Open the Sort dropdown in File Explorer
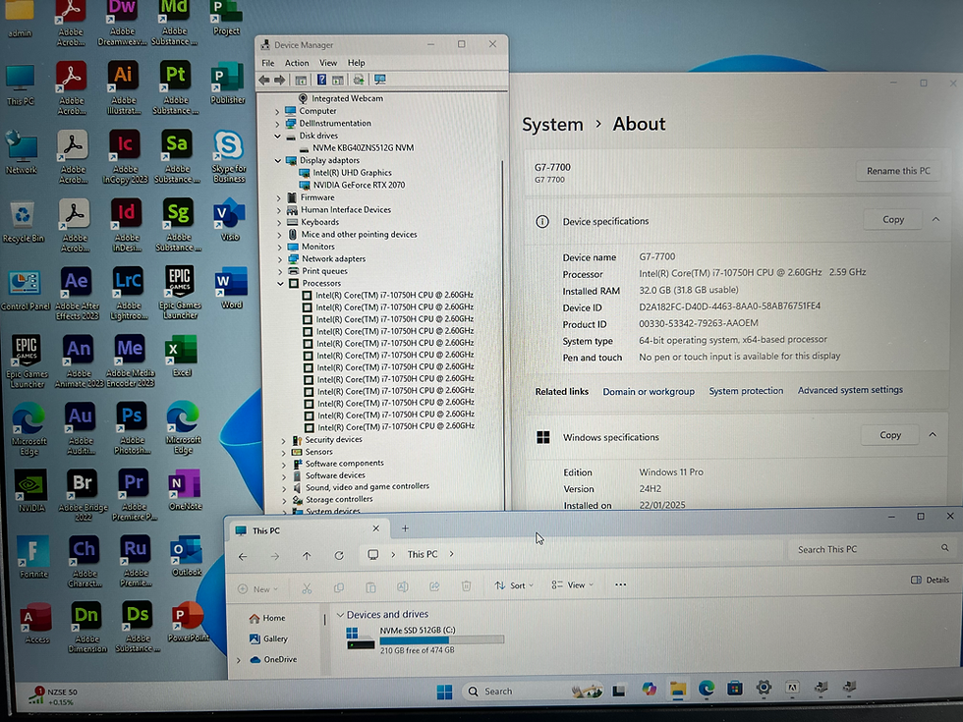Viewport: 963px width, 722px height. tap(514, 585)
